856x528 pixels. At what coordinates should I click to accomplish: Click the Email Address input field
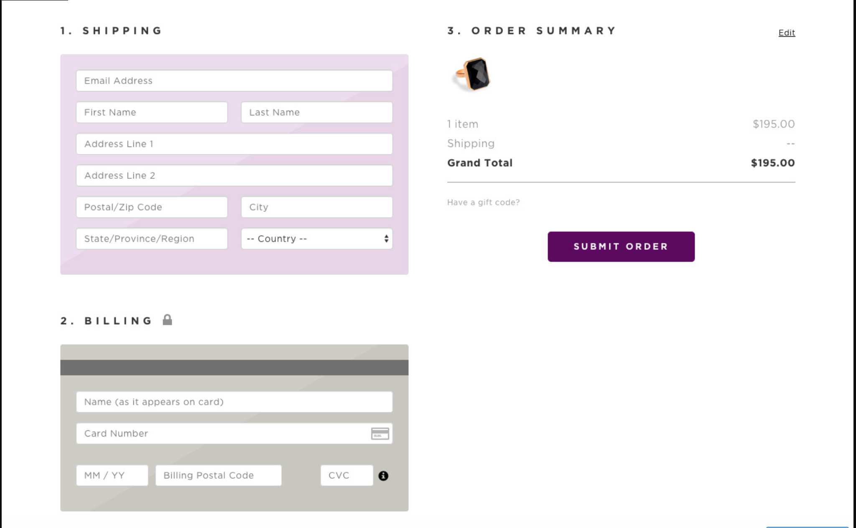click(x=234, y=81)
